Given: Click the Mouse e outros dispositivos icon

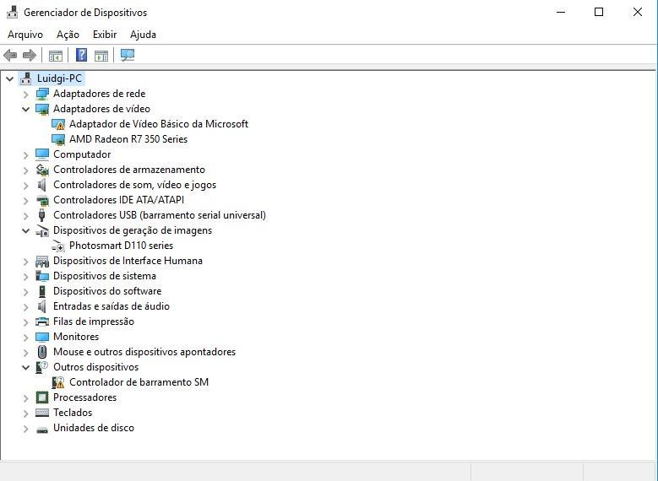Looking at the screenshot, I should 42,352.
